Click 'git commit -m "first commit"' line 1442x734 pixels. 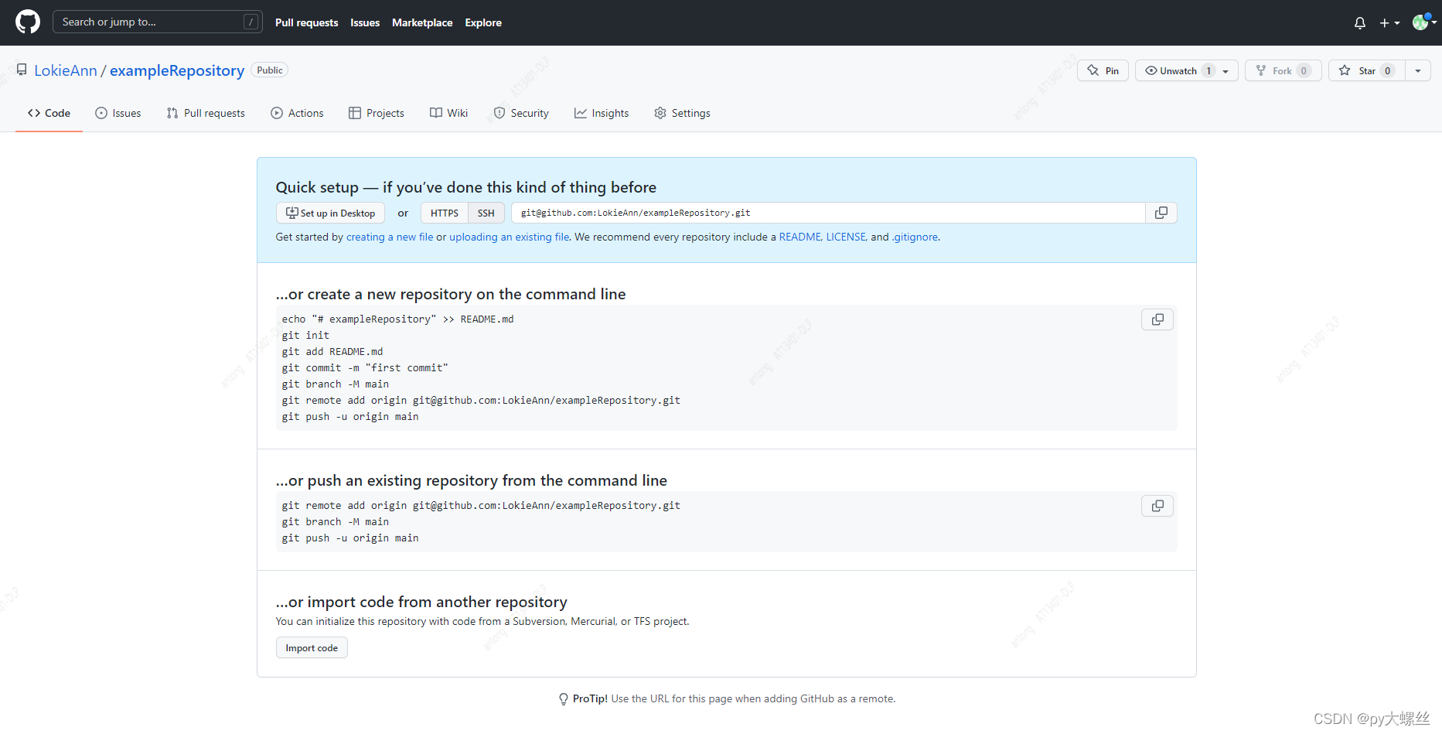pos(365,367)
